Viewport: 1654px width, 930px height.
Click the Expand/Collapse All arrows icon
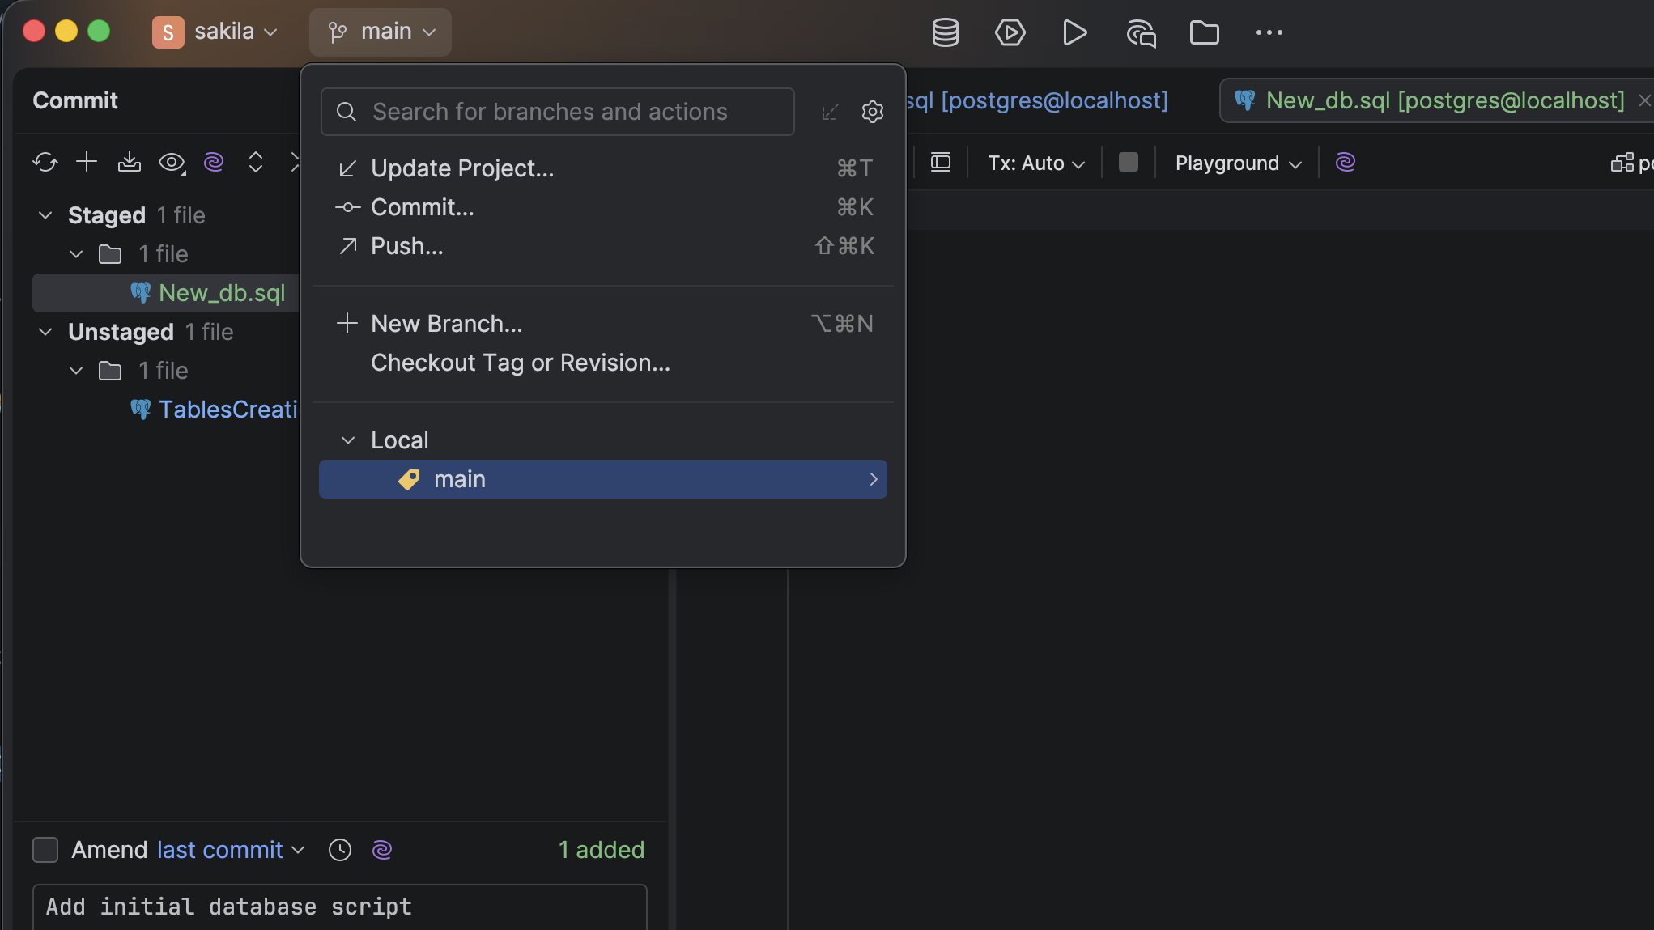(256, 162)
